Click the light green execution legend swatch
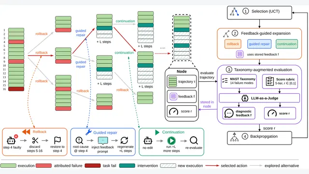This screenshot has width=309, height=174. pos(8,165)
